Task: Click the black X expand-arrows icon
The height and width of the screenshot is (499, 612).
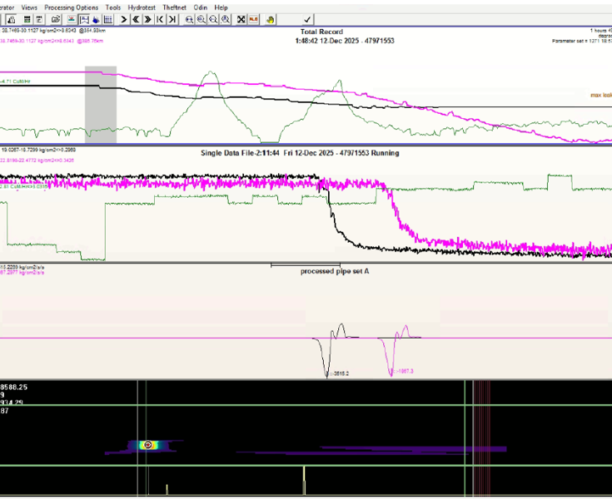Action: pyautogui.click(x=241, y=19)
